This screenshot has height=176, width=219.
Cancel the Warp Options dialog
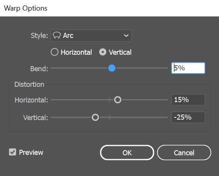(184, 153)
